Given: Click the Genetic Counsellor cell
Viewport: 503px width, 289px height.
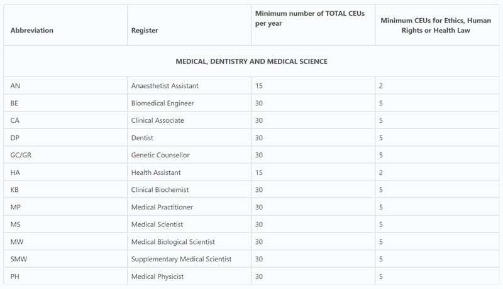Looking at the screenshot, I should [x=160, y=155].
